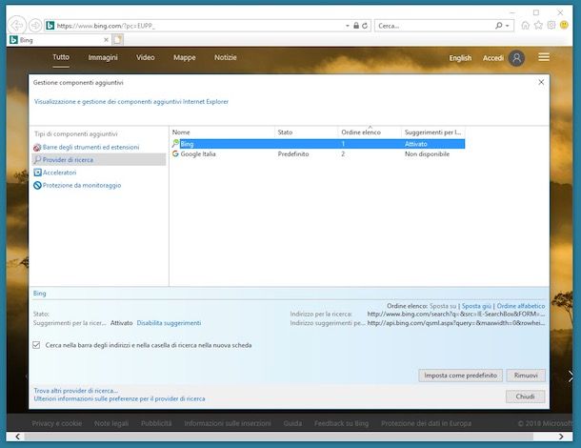Click the Google Italia icon in provider list
This screenshot has width=581, height=448.
[175, 153]
